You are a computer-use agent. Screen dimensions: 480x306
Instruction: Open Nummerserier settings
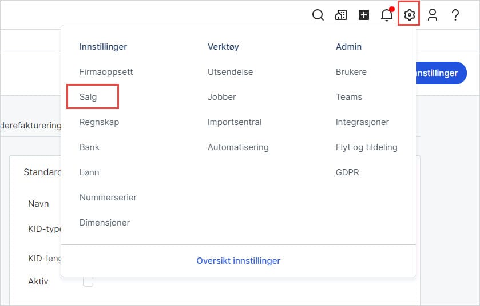[108, 198]
